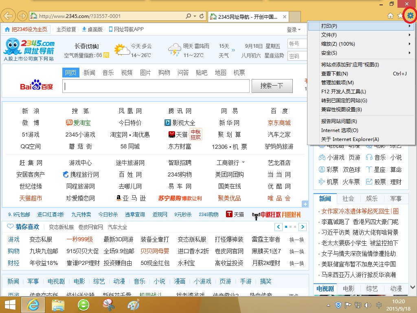Click the favorites star in the browser toolbar
This screenshot has height=313, width=417.
point(400,16)
